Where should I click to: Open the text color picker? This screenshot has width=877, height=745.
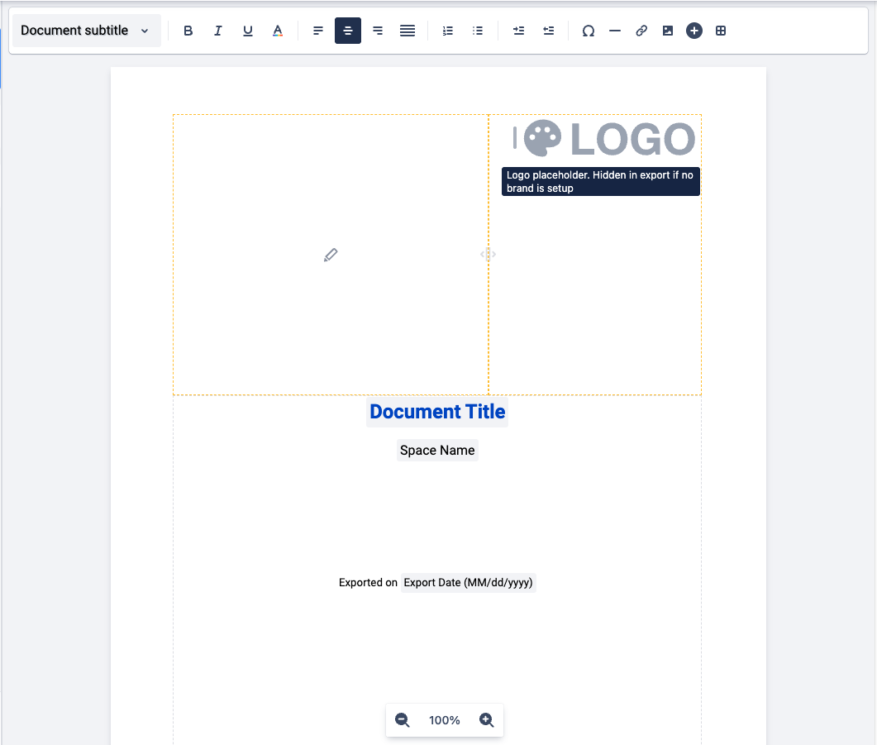click(x=278, y=31)
